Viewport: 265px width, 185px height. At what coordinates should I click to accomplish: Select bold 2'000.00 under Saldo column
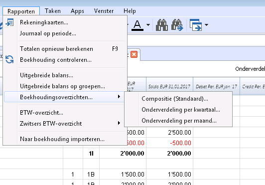pyautogui.click(x=169, y=154)
